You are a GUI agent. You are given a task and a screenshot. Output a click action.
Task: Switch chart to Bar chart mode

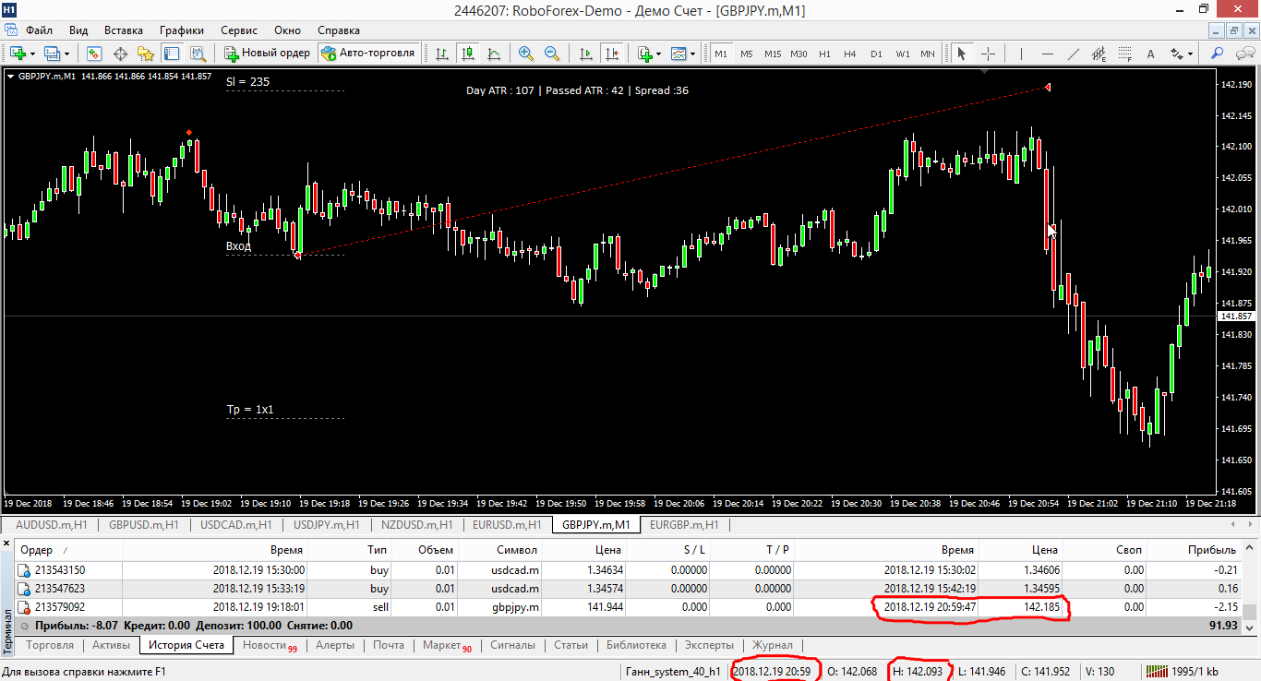442,53
